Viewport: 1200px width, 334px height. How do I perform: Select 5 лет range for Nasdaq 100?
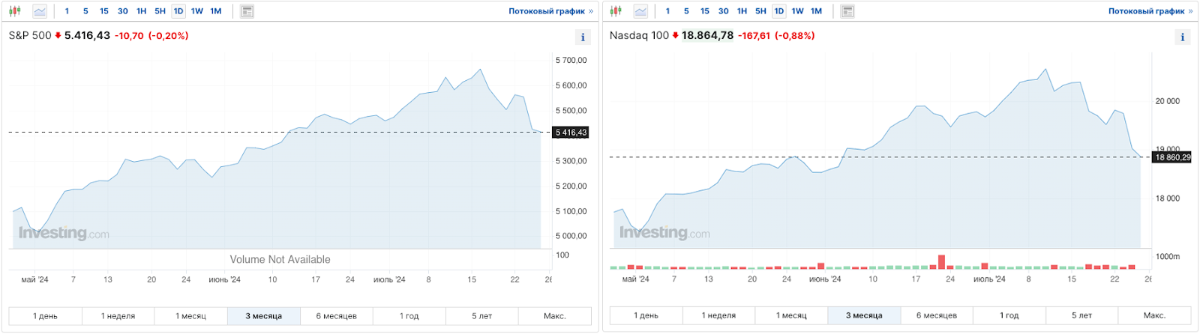click(1082, 315)
